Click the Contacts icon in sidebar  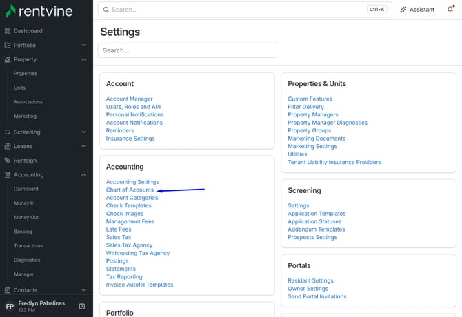pyautogui.click(x=8, y=290)
